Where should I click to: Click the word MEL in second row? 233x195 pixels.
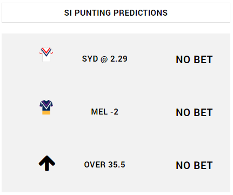pos(99,112)
